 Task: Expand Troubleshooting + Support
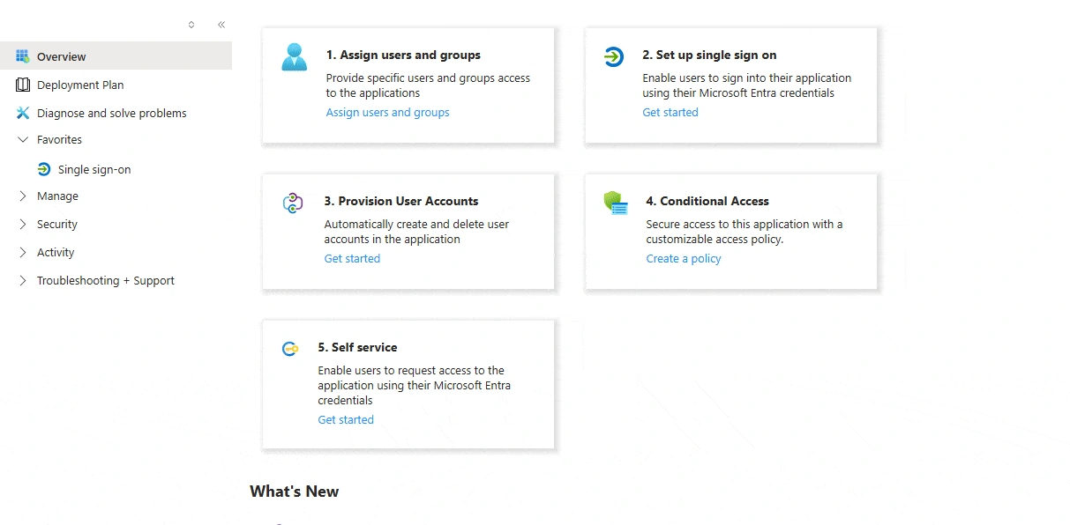coord(21,280)
